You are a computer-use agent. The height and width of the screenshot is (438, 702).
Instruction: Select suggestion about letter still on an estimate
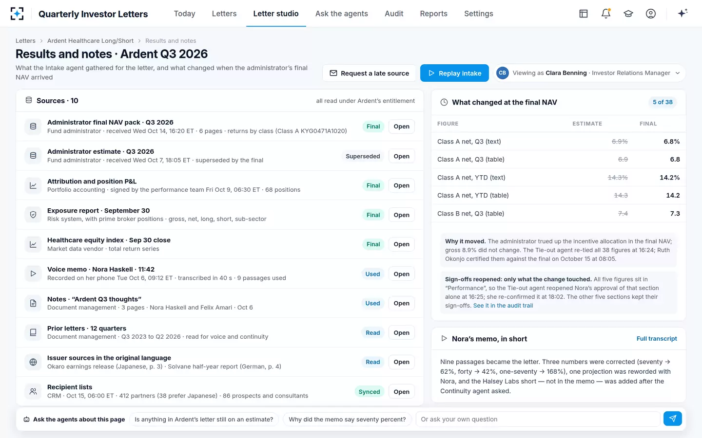coord(204,419)
